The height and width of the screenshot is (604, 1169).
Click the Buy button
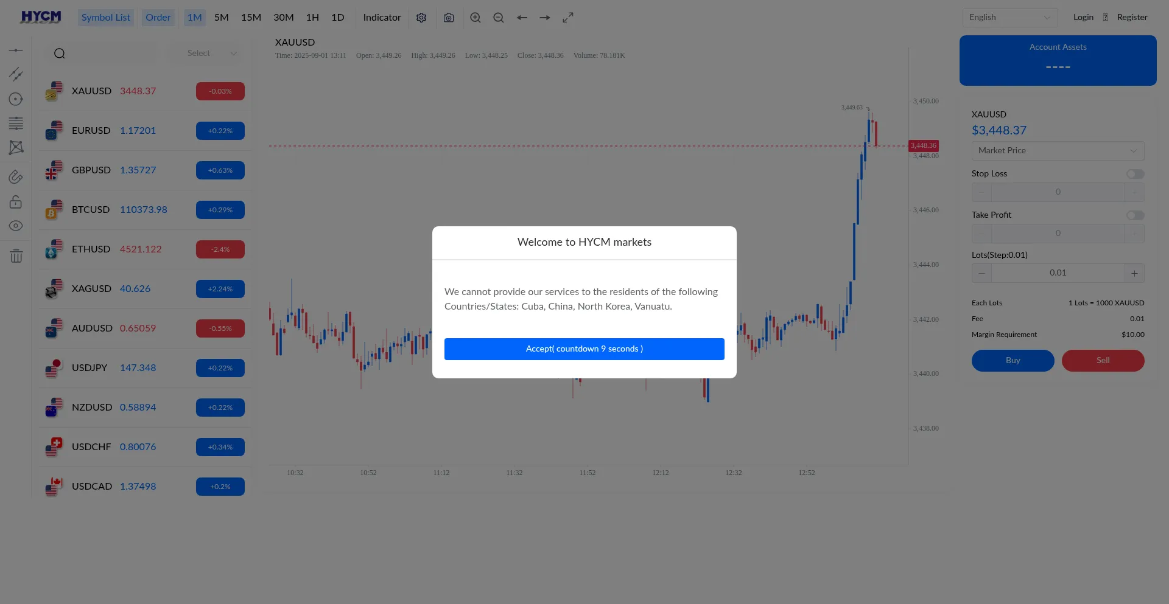[x=1013, y=361]
